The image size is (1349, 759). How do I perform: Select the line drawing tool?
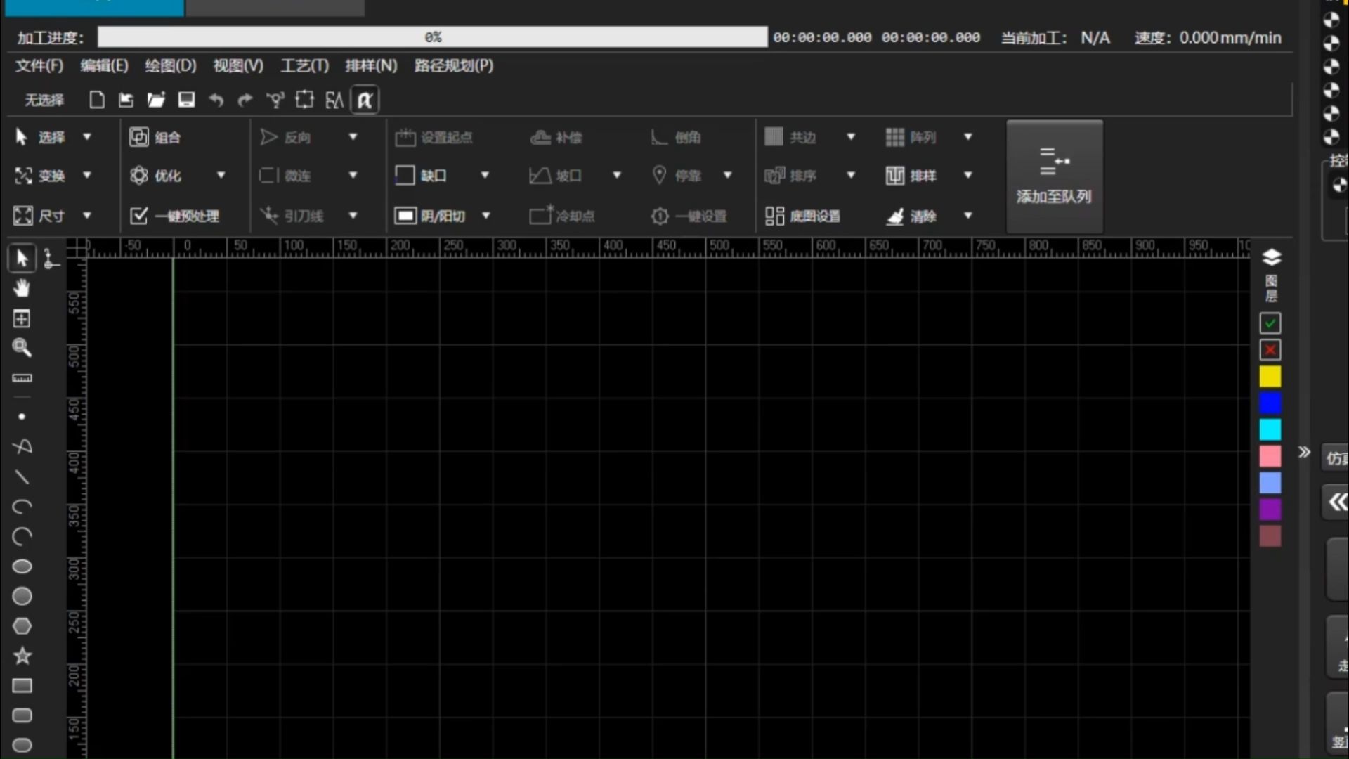click(22, 477)
